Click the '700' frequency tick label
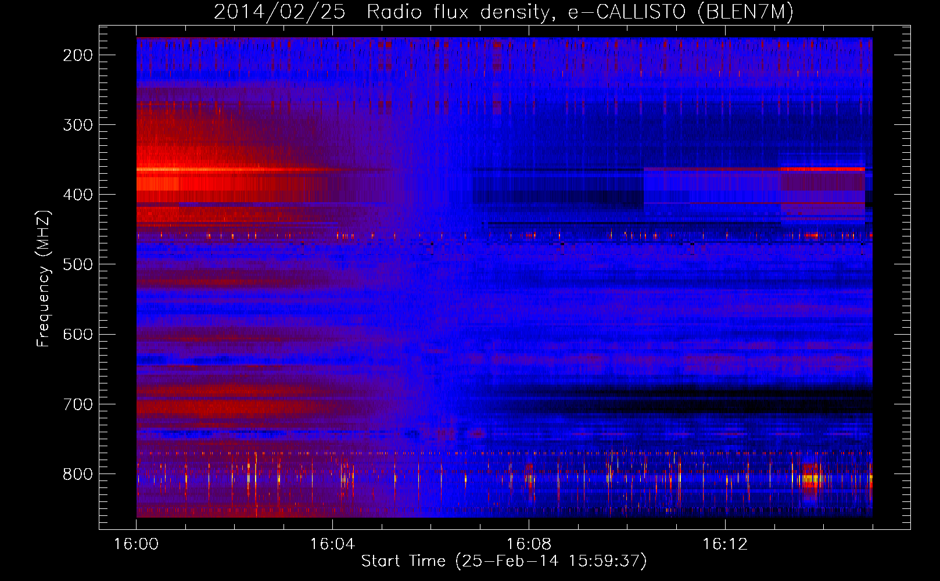Image resolution: width=940 pixels, height=581 pixels. click(78, 404)
